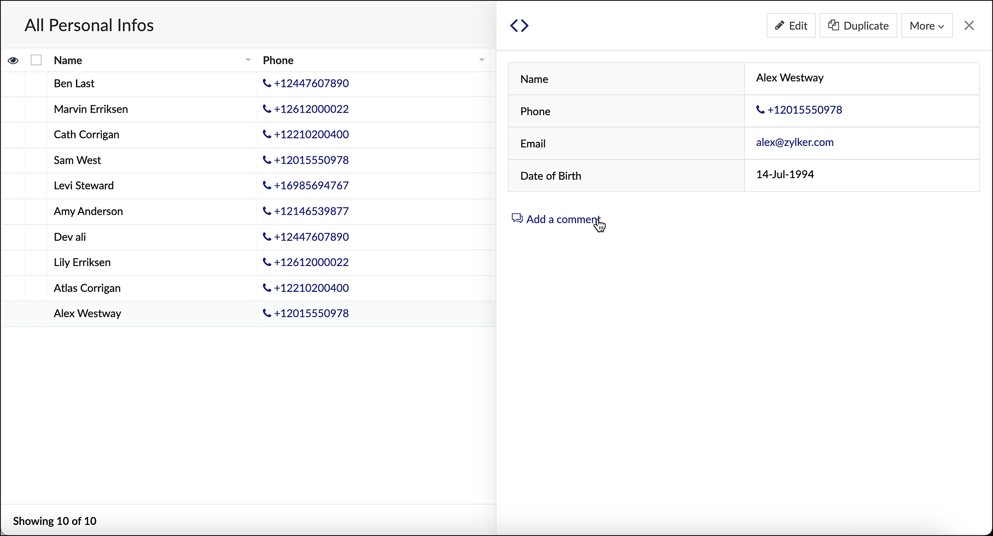Viewport: 993px width, 536px height.
Task: Go to next record arrow
Action: 525,25
